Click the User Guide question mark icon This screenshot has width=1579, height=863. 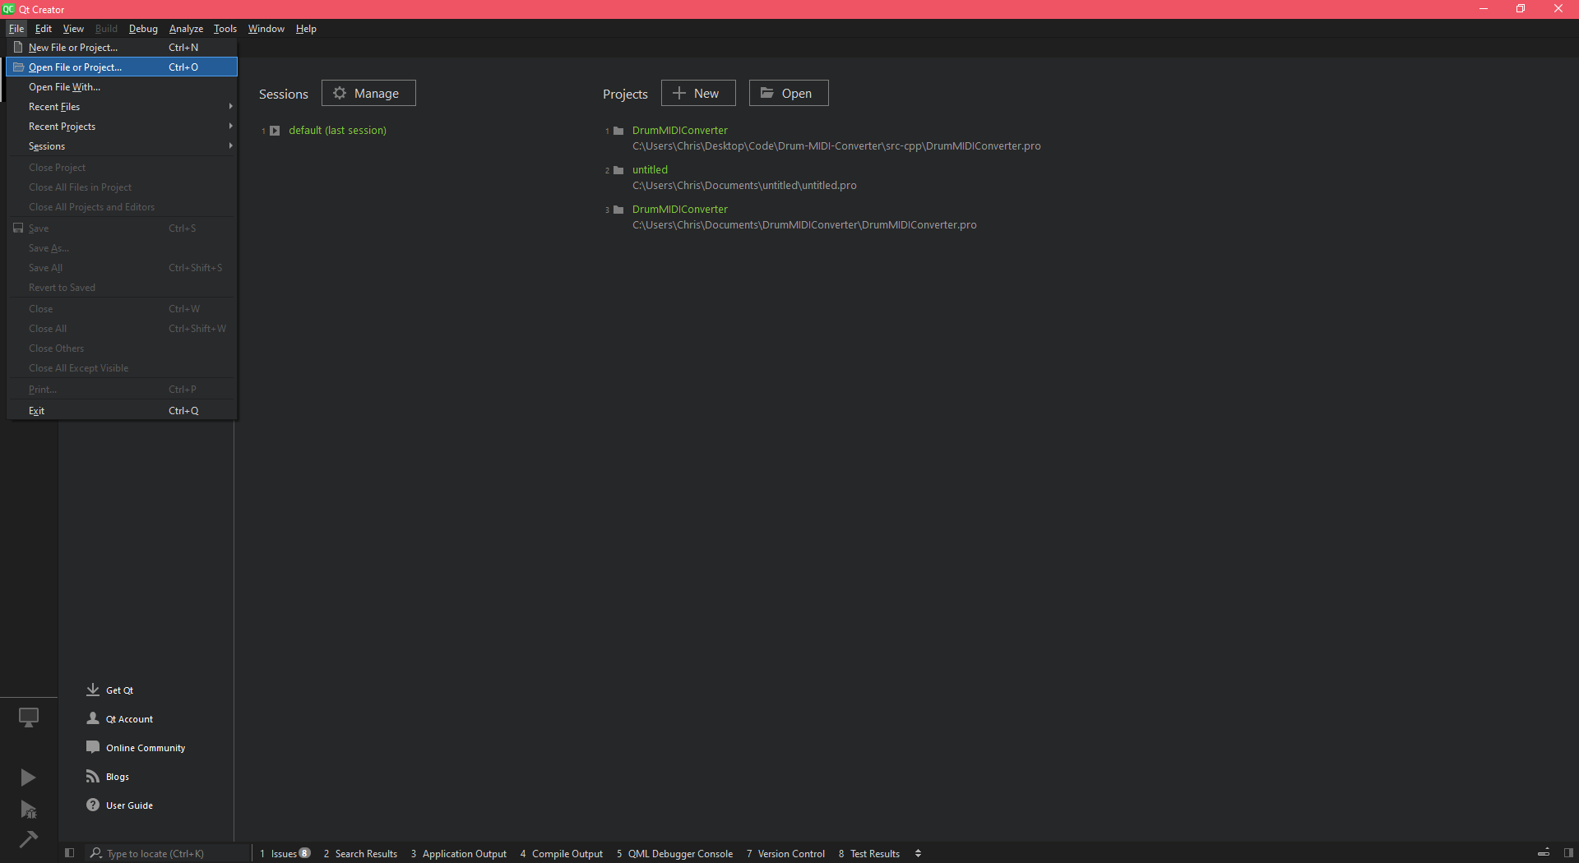coord(93,805)
